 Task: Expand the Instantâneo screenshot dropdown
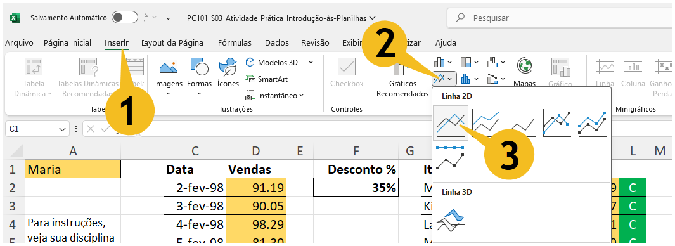301,96
